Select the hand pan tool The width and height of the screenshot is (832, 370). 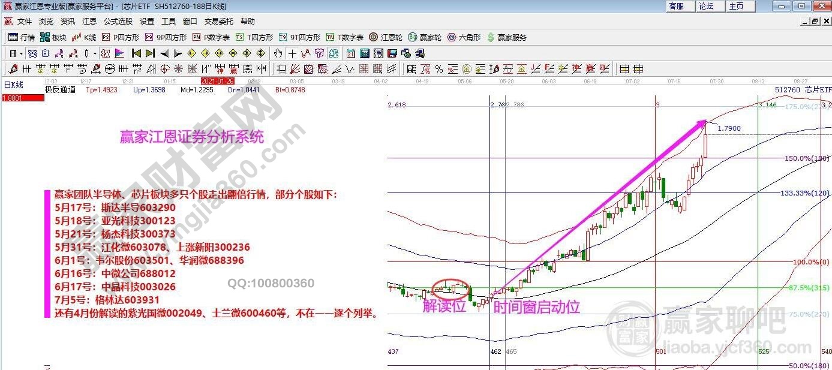pyautogui.click(x=278, y=53)
